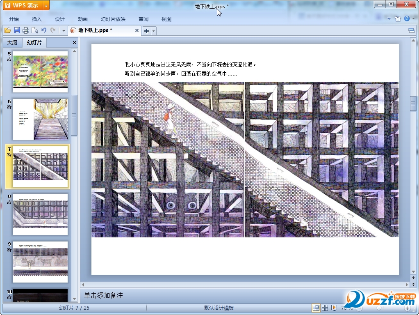
Task: Switch to normal view in status bar
Action: (316, 308)
